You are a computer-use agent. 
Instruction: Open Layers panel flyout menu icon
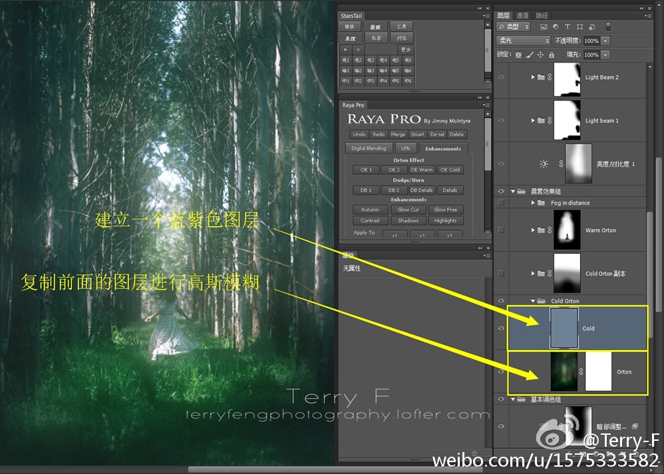click(648, 16)
